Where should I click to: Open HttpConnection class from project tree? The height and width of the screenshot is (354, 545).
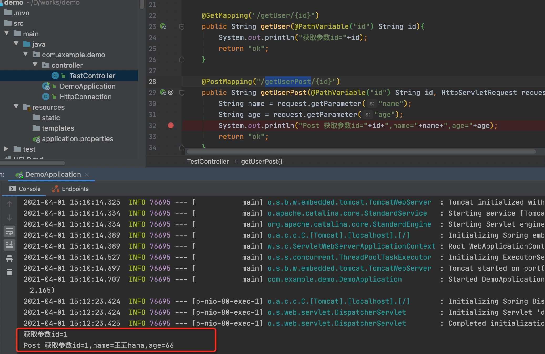tap(86, 97)
